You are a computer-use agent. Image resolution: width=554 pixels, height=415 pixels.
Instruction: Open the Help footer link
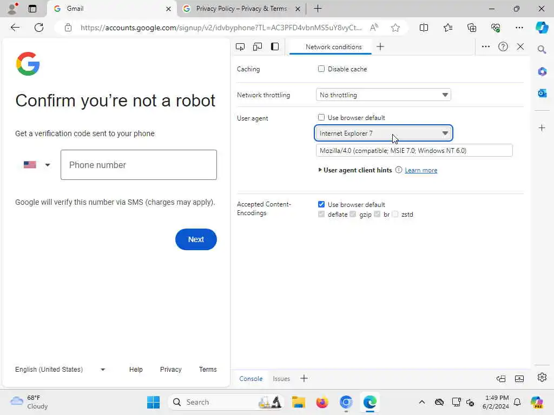coord(136,370)
